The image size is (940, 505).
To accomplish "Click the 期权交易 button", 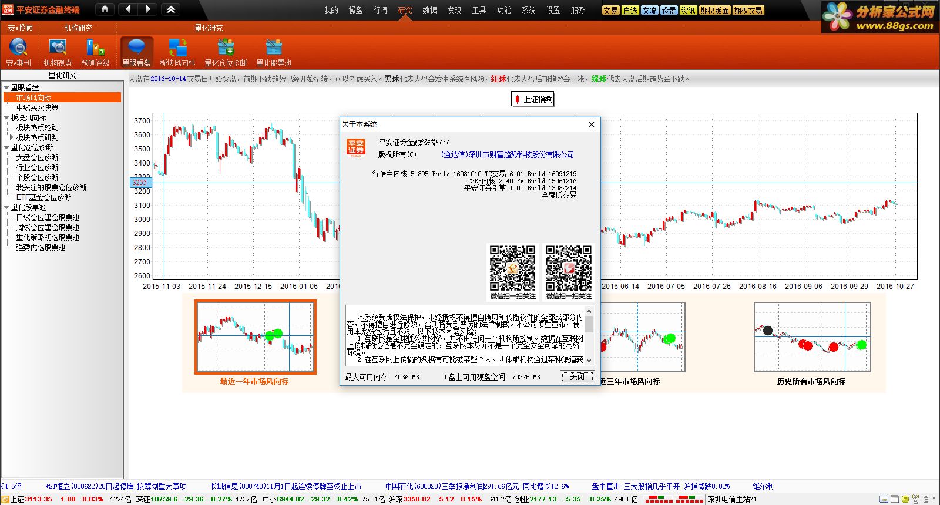I will 748,10.
